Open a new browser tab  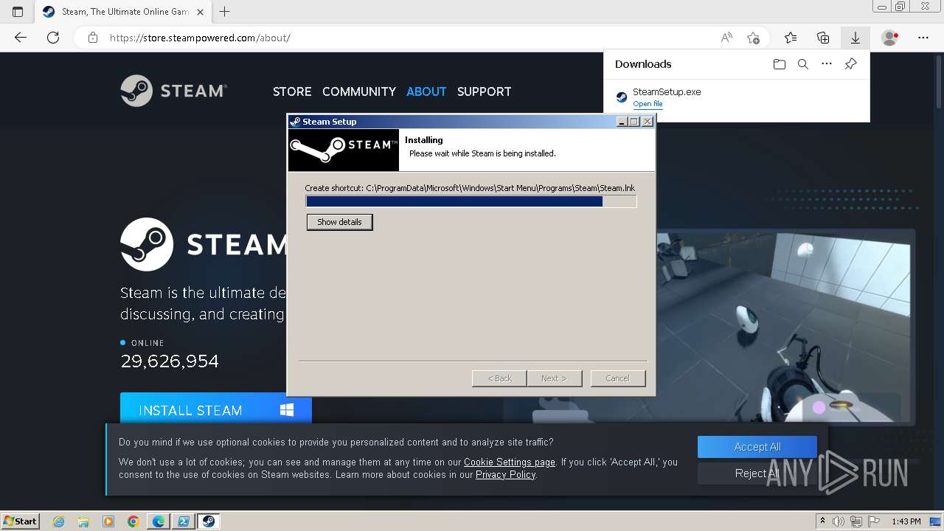[x=225, y=11]
